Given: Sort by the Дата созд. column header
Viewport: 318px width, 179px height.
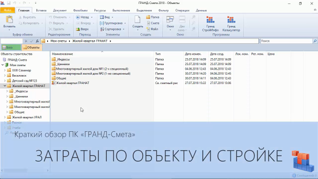Looking at the screenshot, I should click(x=221, y=54).
